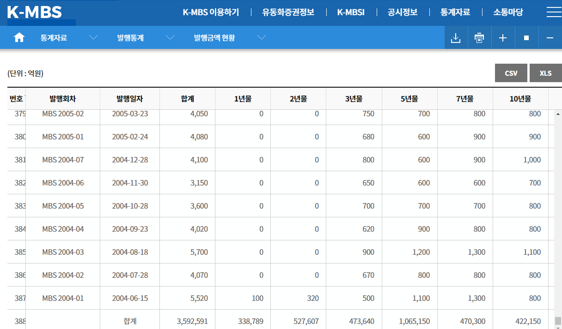Image resolution: width=562 pixels, height=329 pixels.
Task: Open the 공시정보 menu
Action: 403,12
